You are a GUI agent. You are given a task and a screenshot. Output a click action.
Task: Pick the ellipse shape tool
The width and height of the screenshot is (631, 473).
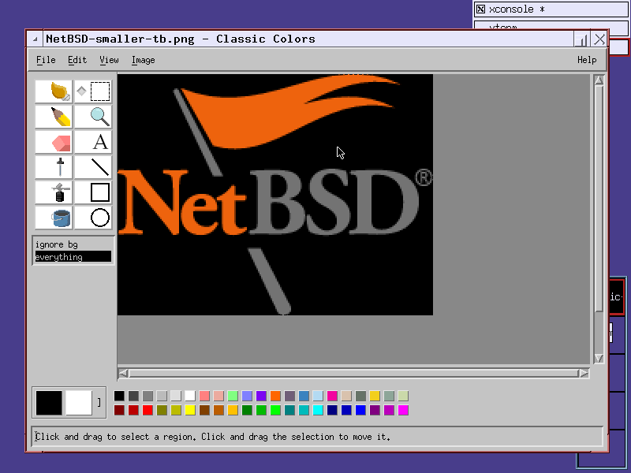coord(93,218)
